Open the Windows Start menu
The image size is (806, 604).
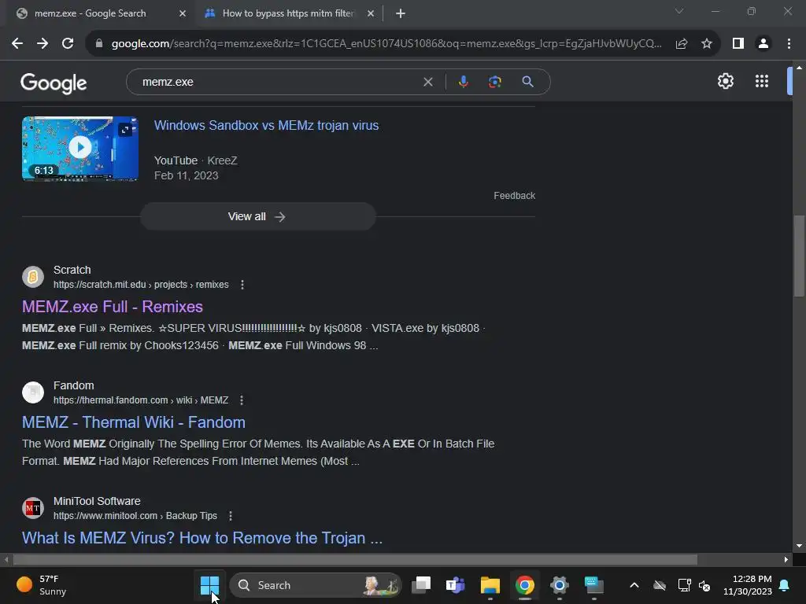tap(209, 585)
